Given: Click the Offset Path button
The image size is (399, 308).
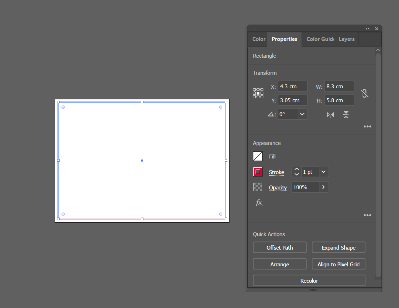Looking at the screenshot, I should pyautogui.click(x=279, y=247).
